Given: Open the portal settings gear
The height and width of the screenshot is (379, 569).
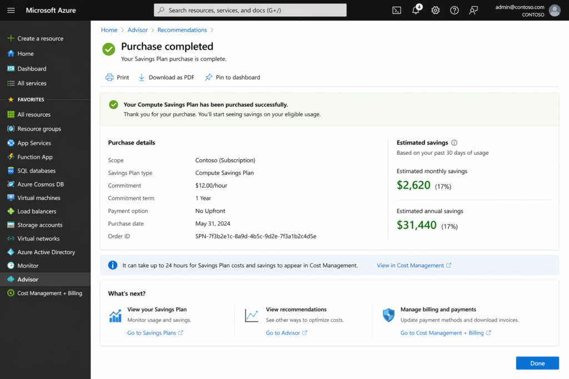Looking at the screenshot, I should pyautogui.click(x=435, y=10).
